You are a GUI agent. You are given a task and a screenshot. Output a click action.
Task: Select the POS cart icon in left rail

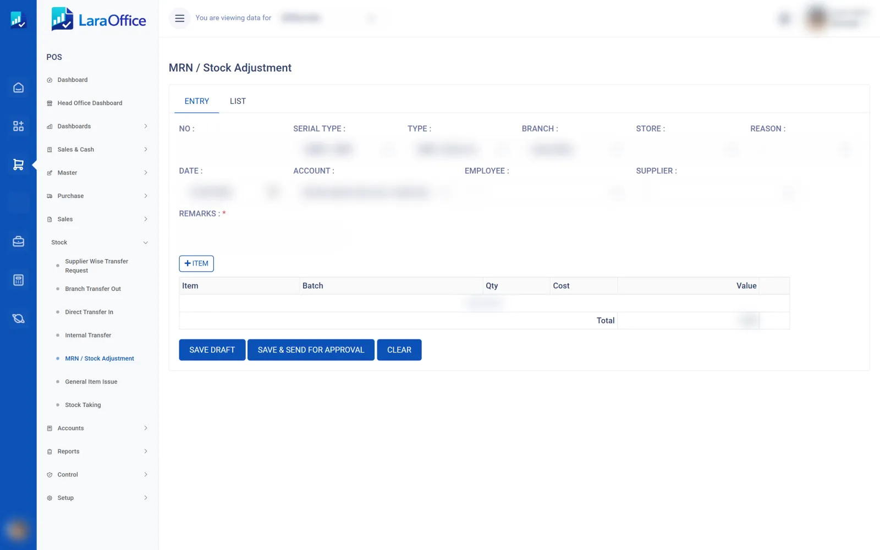click(18, 164)
